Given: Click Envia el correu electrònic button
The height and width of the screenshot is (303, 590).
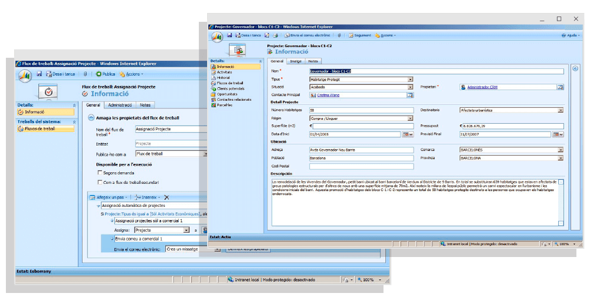Looking at the screenshot, I should pyautogui.click(x=307, y=35).
